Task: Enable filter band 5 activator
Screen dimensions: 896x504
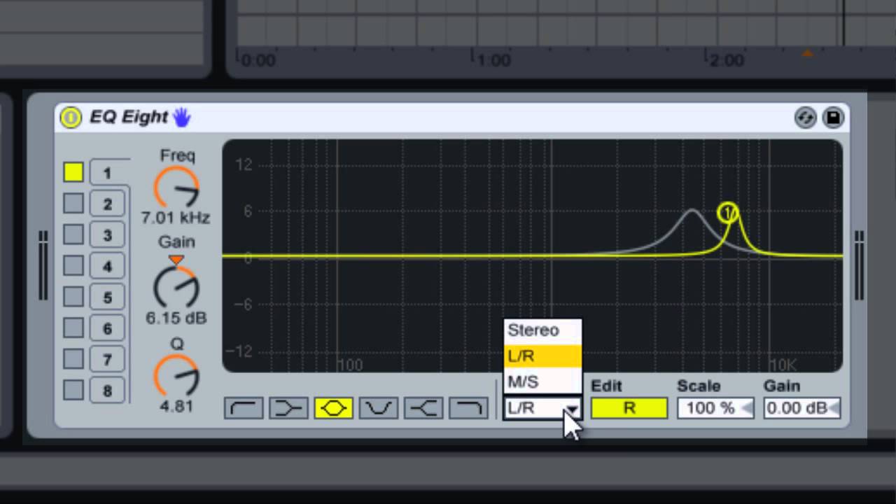Action: 73,297
